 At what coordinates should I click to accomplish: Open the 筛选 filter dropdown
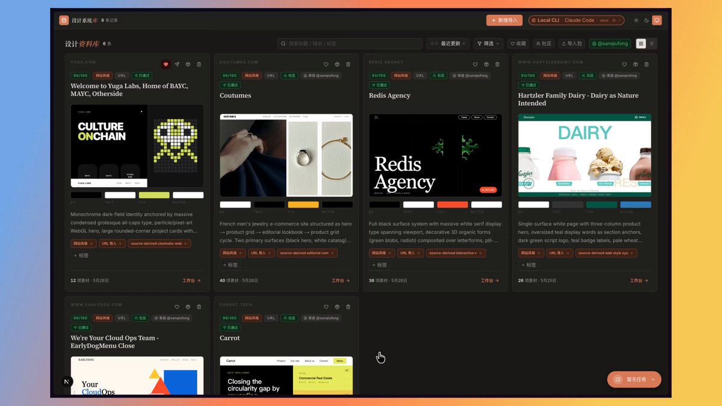488,43
